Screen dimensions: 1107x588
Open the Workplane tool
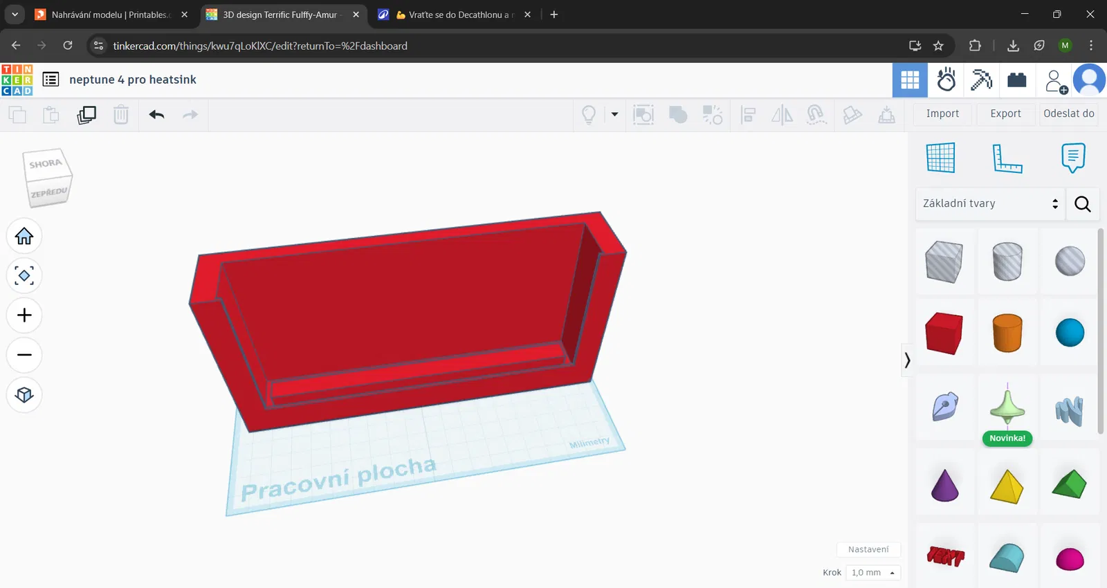941,158
